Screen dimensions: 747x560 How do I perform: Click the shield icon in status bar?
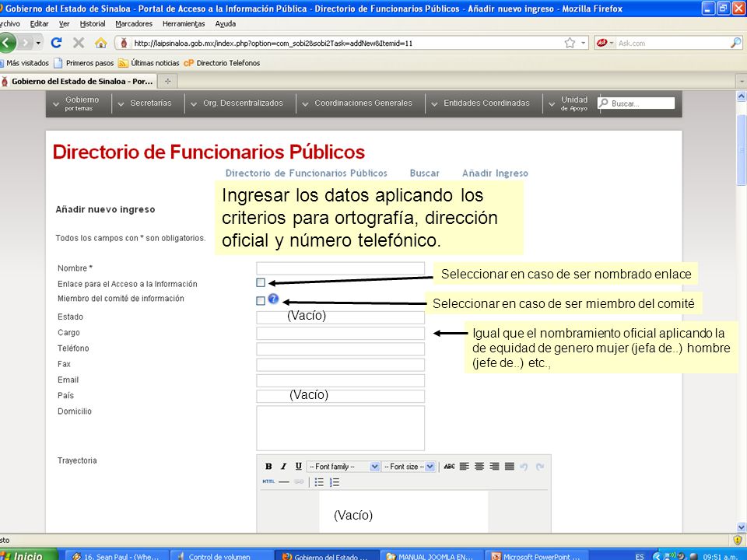(x=738, y=540)
